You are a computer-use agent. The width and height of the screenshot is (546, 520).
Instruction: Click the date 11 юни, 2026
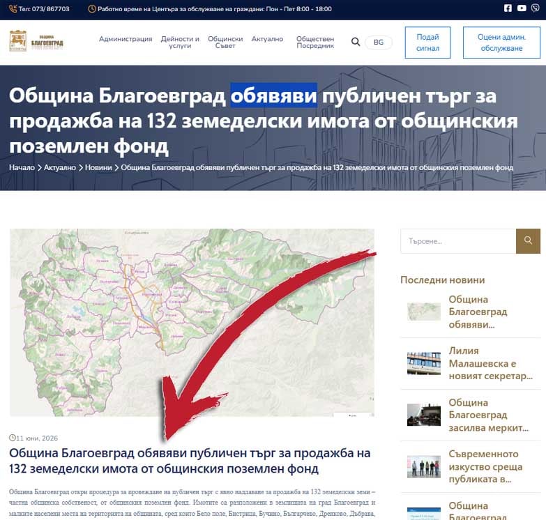[x=37, y=438]
